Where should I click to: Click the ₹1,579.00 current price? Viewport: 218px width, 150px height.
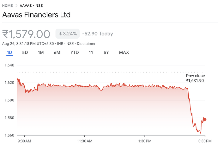(x=26, y=34)
